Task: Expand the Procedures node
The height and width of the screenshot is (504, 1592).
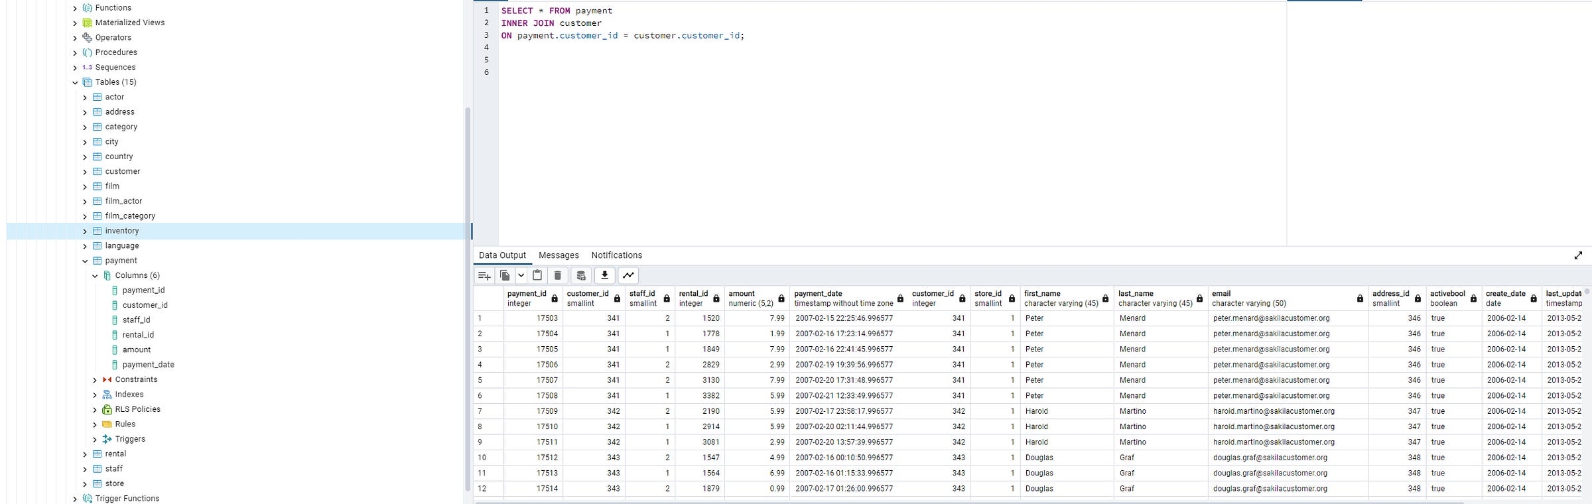Action: 75,52
